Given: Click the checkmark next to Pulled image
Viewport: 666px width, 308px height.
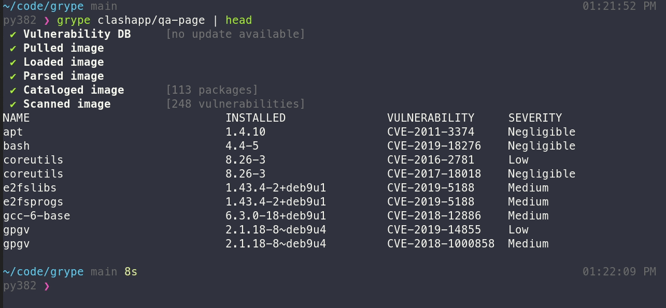Looking at the screenshot, I should coord(13,48).
